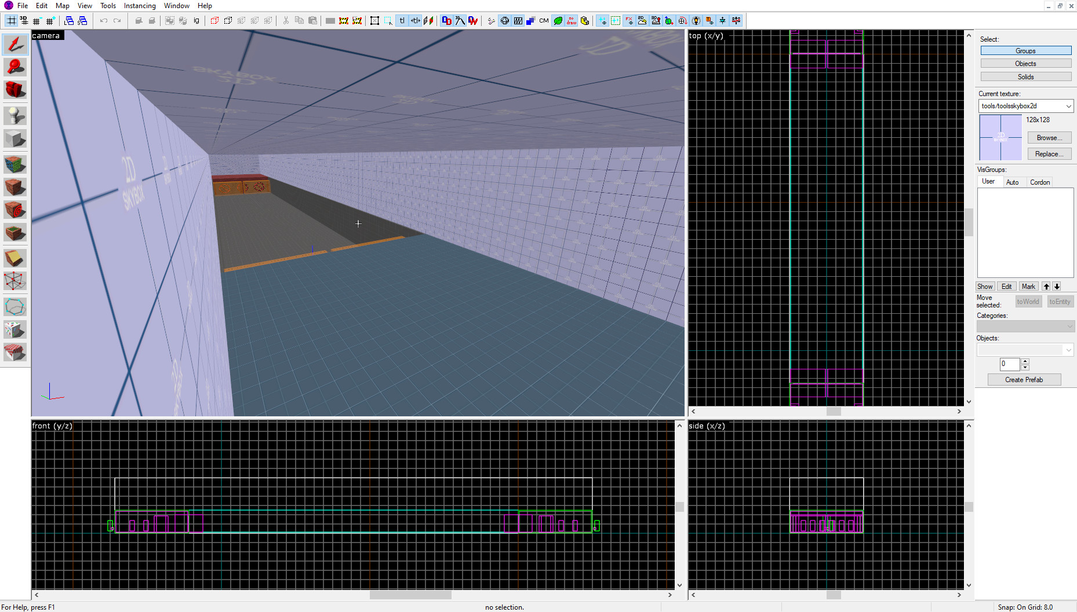1077x612 pixels.
Task: Select the Clipping tool
Action: (x=15, y=258)
